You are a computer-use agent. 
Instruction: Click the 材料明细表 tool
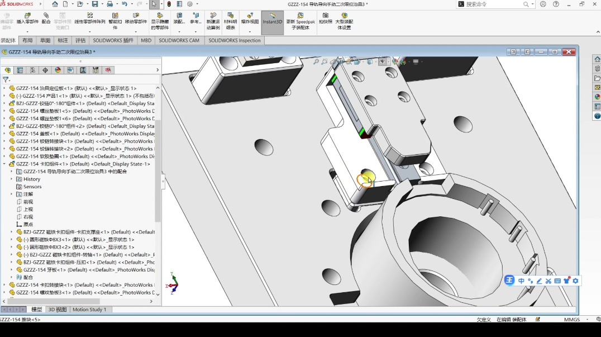(230, 21)
